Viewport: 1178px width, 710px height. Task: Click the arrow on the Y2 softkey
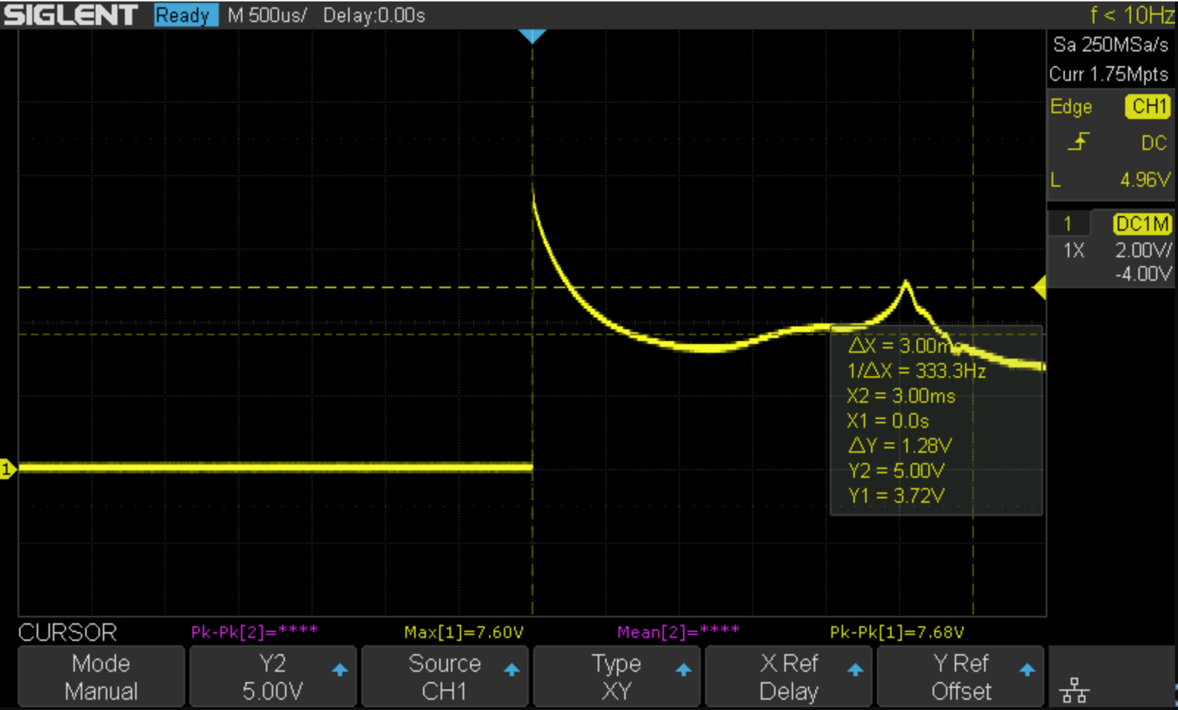tap(340, 670)
